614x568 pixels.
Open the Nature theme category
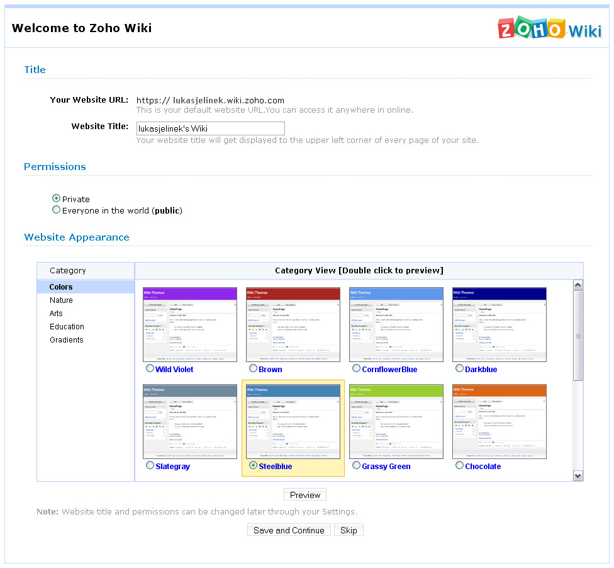pos(61,300)
